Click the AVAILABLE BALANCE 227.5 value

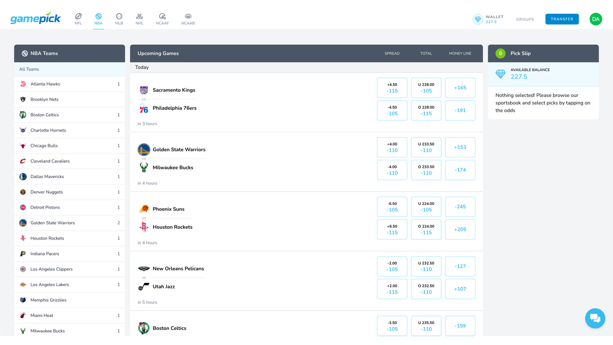point(519,77)
